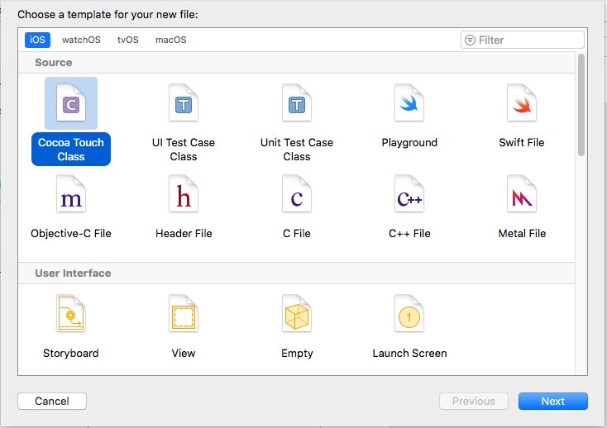This screenshot has height=428, width=607.
Task: Pick the Header File template icon
Action: click(184, 195)
